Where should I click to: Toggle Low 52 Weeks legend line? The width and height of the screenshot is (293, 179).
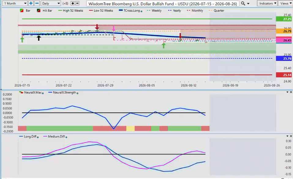click(101, 11)
